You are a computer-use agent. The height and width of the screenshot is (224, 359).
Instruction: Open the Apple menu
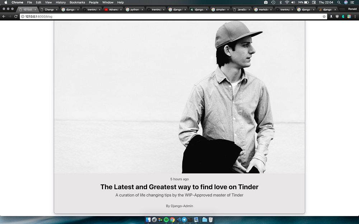pyautogui.click(x=6, y=2)
